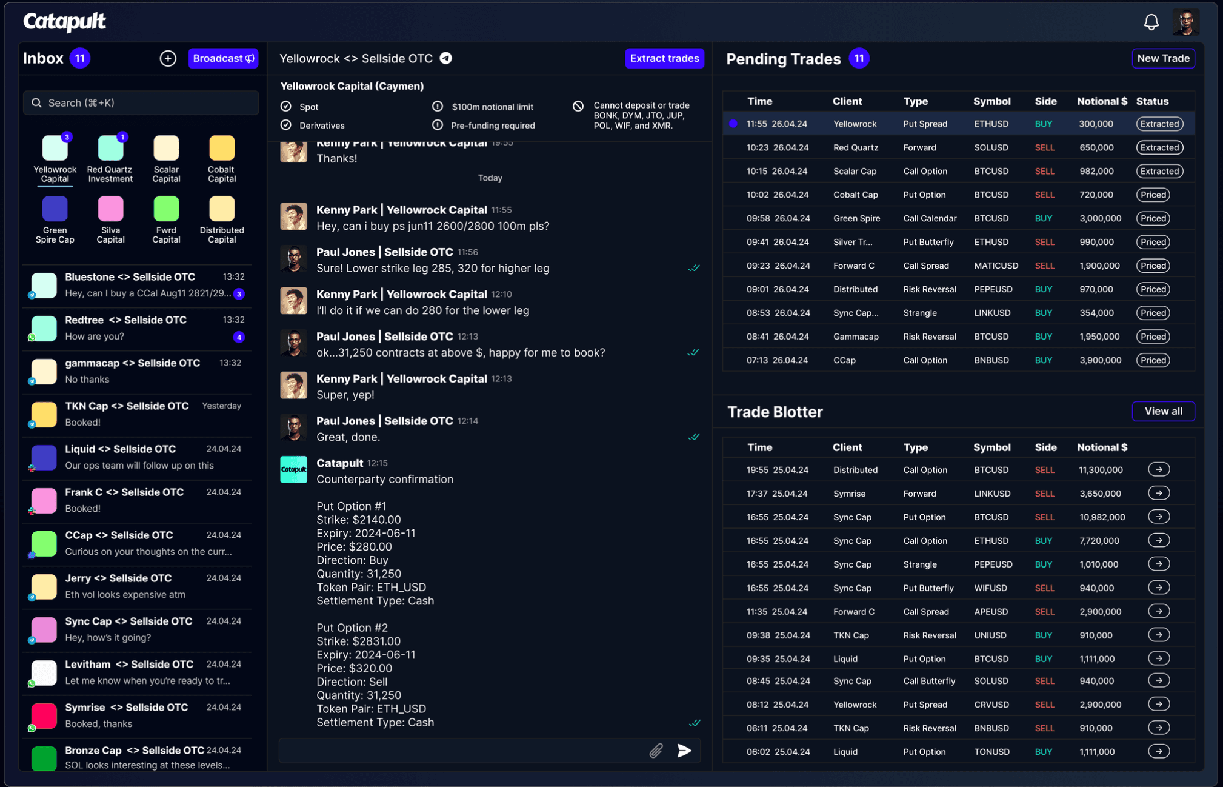
Task: Open Bluestone <> Sellside OTC conversation
Action: click(139, 285)
